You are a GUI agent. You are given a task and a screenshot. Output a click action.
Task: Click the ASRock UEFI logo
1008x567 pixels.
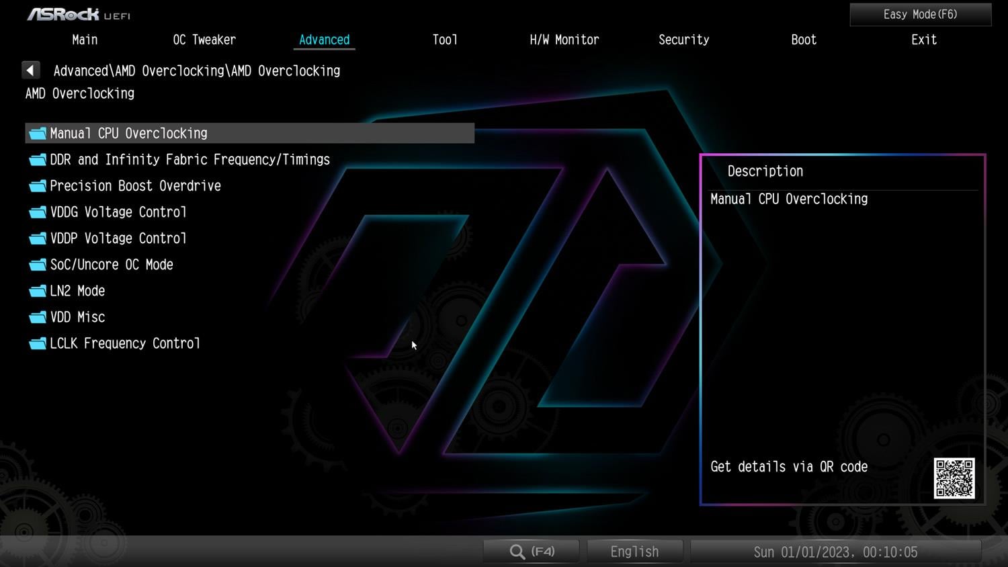tap(78, 14)
